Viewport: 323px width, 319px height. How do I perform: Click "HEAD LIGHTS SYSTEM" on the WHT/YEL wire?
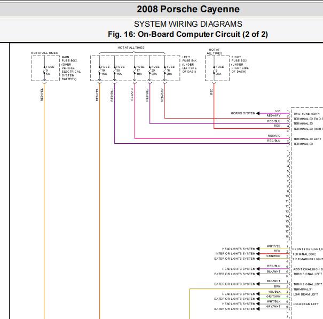pyautogui.click(x=239, y=249)
